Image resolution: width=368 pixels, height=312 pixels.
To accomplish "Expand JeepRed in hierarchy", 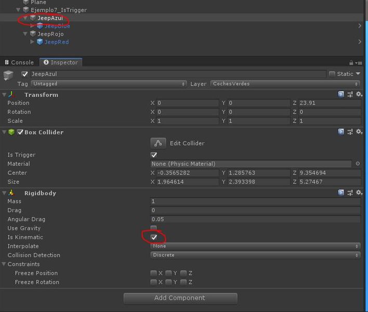I will click(32, 42).
